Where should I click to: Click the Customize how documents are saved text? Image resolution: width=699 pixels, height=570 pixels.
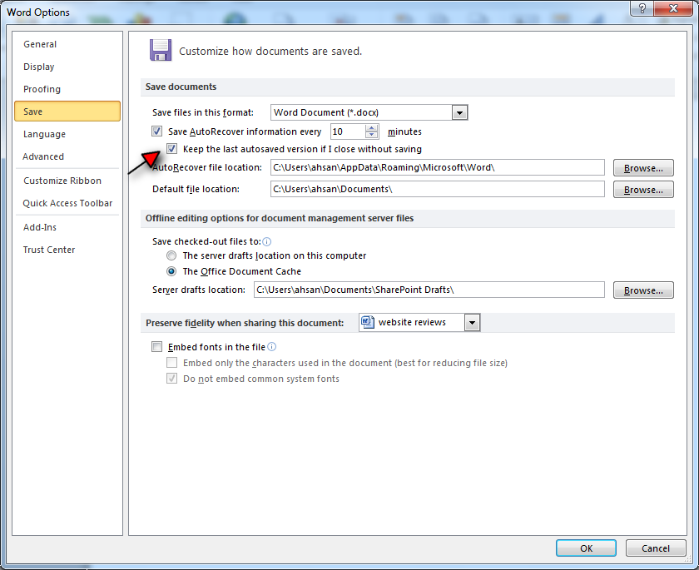pyautogui.click(x=270, y=52)
